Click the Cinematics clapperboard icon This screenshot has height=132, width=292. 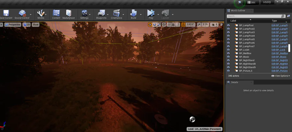[x=116, y=13]
